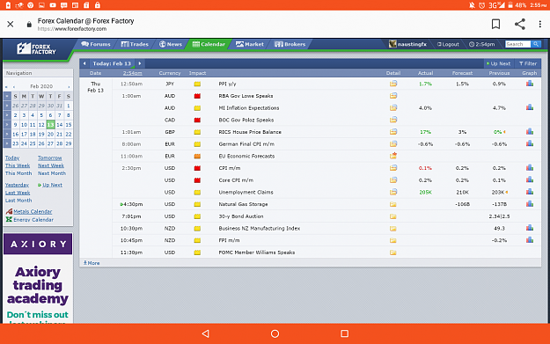Show graph for MI Inflation Expectations
The width and height of the screenshot is (550, 344).
529,107
